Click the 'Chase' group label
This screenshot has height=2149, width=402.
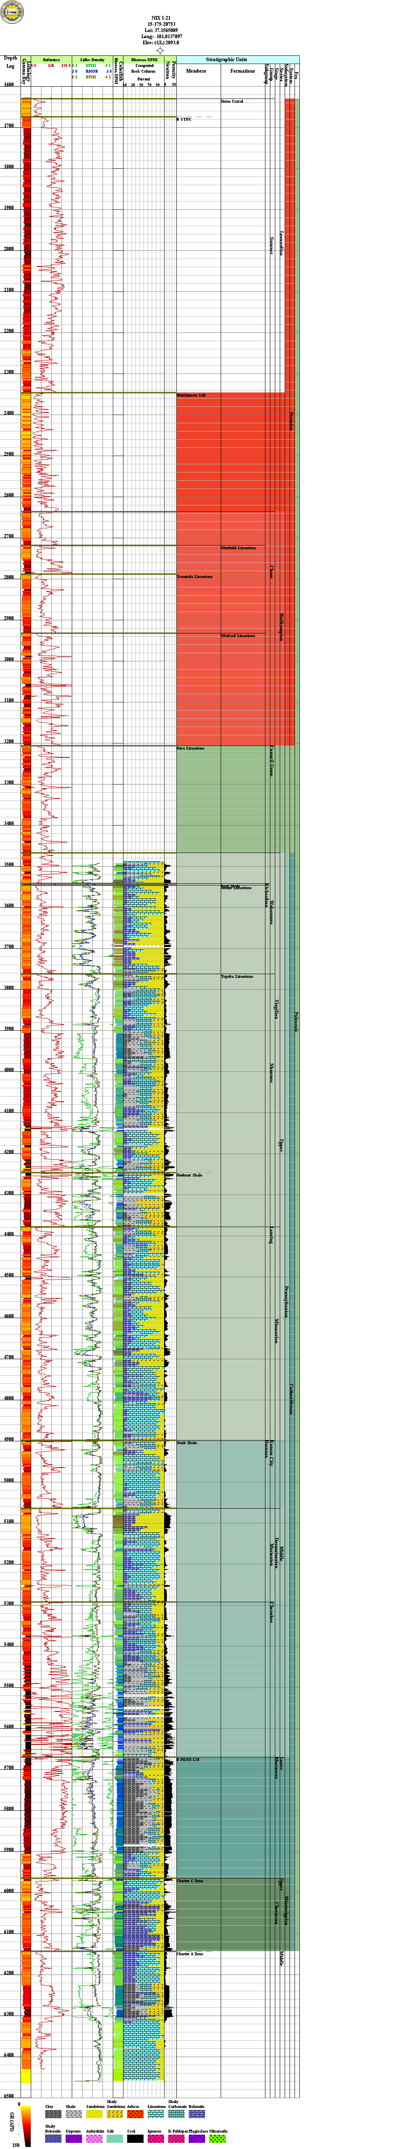[x=272, y=572]
